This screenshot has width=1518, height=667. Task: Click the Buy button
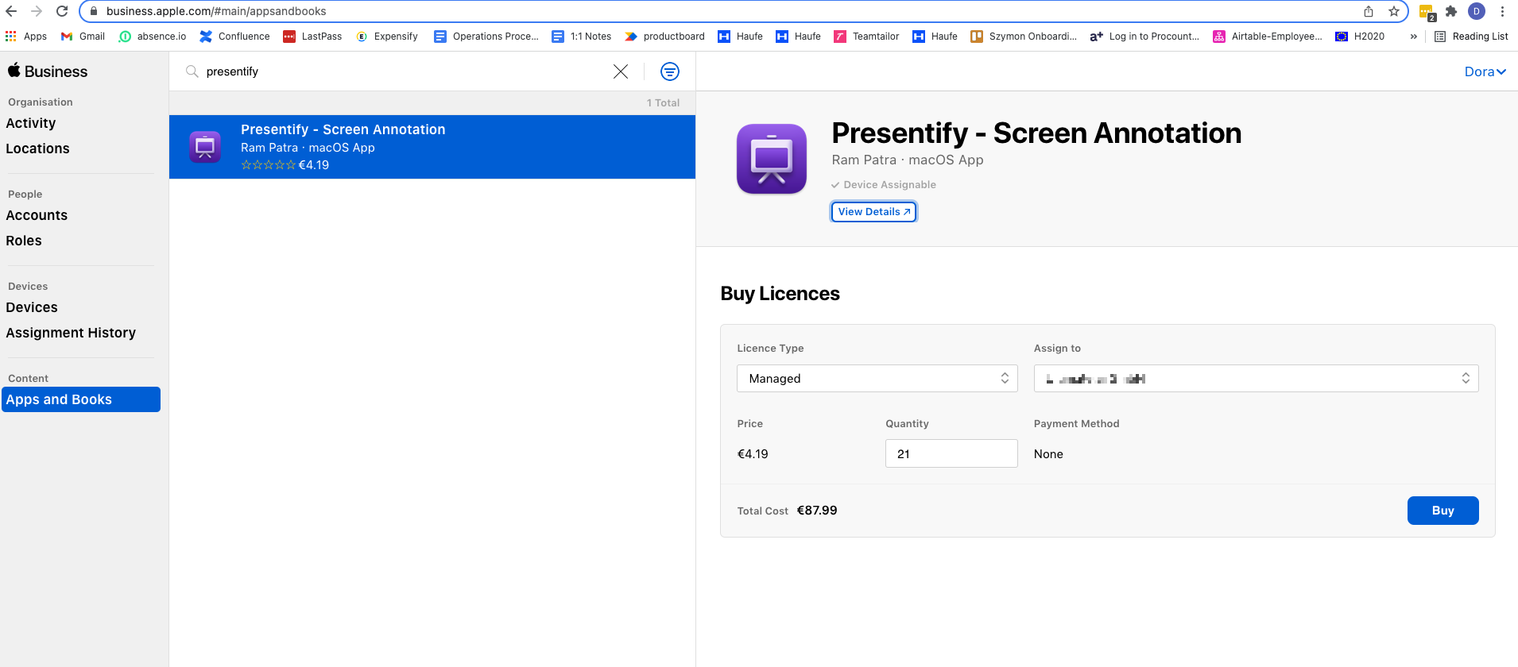click(1442, 511)
